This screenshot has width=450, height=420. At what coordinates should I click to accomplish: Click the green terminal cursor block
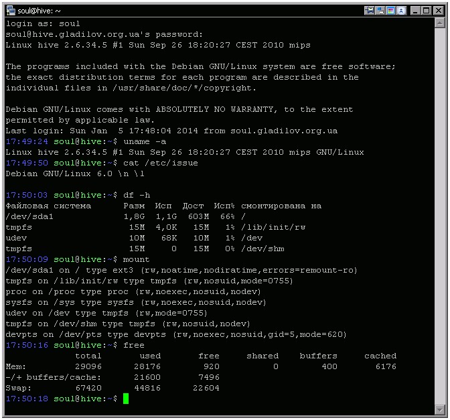(x=126, y=399)
